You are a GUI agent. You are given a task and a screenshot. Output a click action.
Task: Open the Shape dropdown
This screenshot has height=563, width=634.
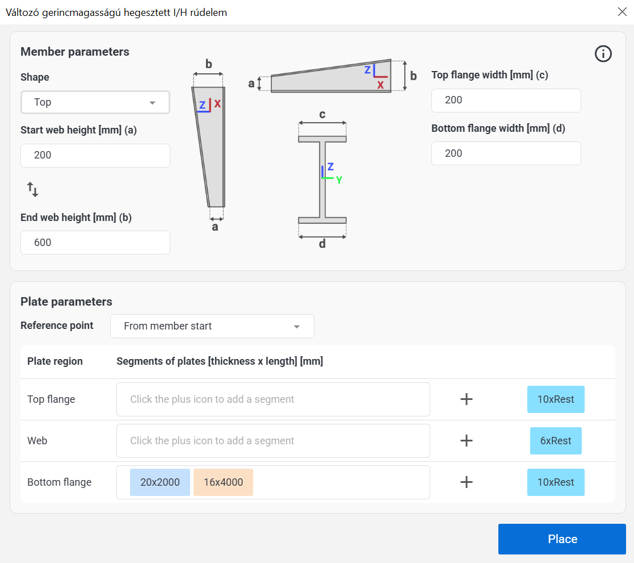pos(95,102)
